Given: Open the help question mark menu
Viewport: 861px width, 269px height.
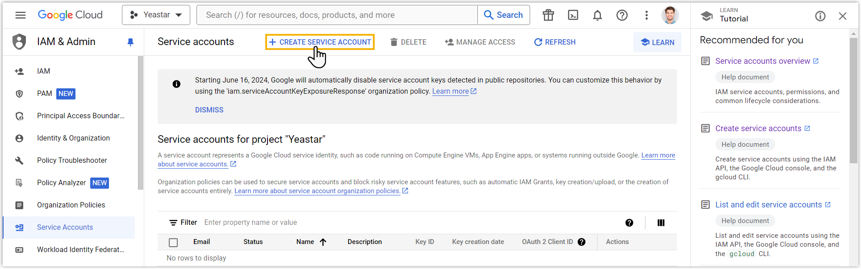Looking at the screenshot, I should [x=622, y=15].
